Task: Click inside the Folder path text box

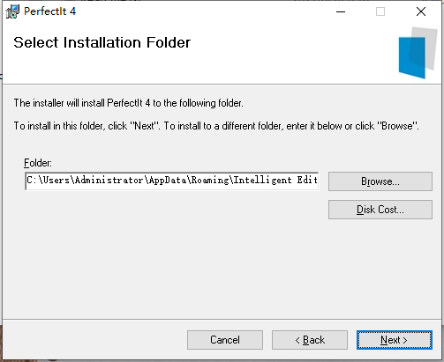Action: [172, 181]
